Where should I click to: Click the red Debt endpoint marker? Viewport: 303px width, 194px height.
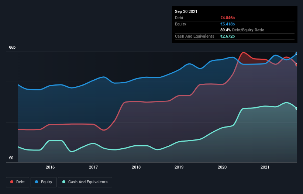coord(297,65)
